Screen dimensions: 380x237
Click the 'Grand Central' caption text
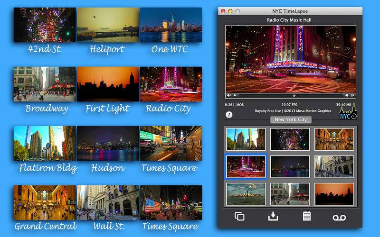click(46, 227)
